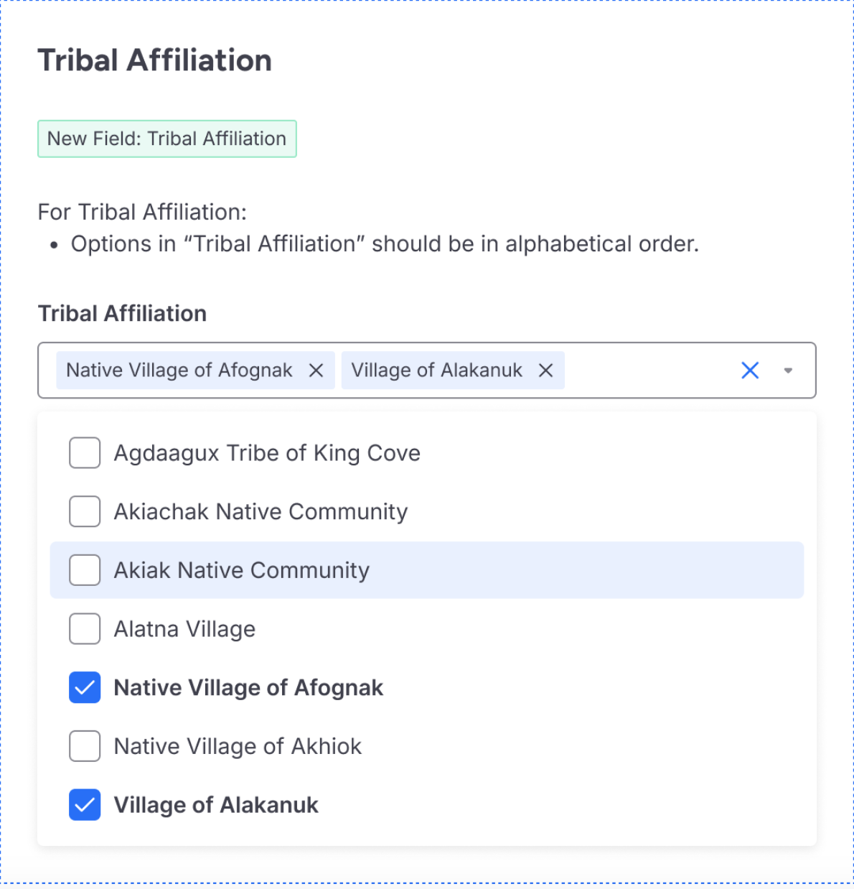Collapse the Tribal Affiliation dropdown arrow
This screenshot has width=854, height=889.
tap(788, 371)
